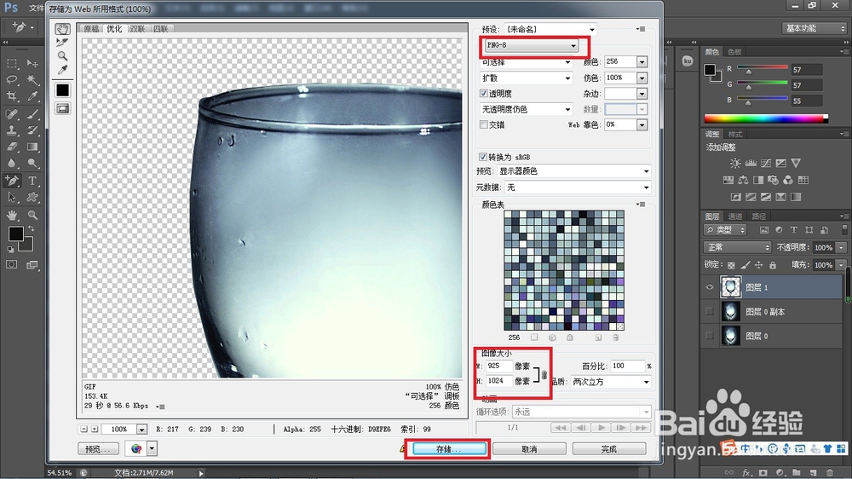Click the color spectrum ramp bar
The width and height of the screenshot is (852, 479).
[766, 118]
